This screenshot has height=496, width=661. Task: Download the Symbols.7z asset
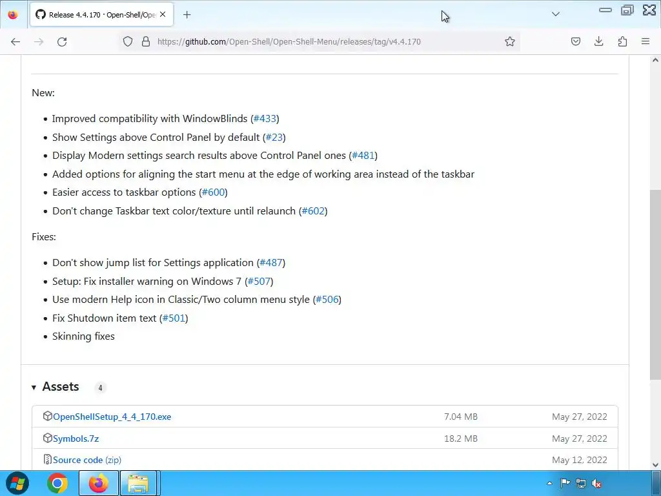76,439
